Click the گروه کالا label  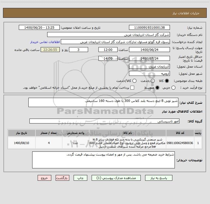pyautogui.click(x=195, y=121)
